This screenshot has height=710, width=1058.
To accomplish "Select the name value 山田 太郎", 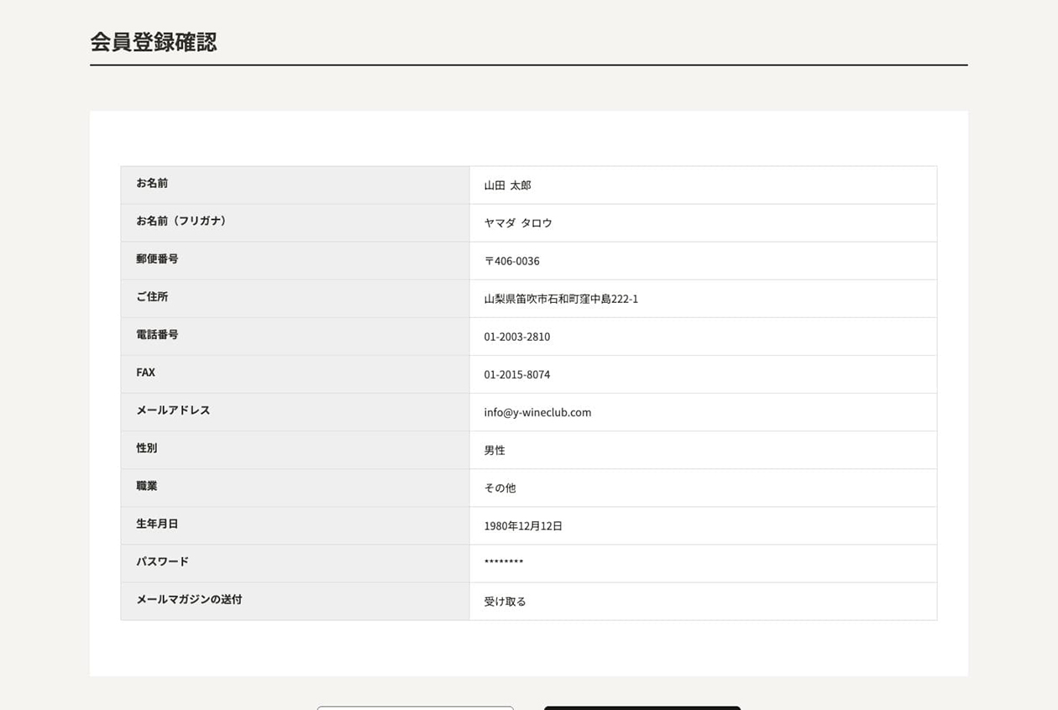I will [x=507, y=185].
